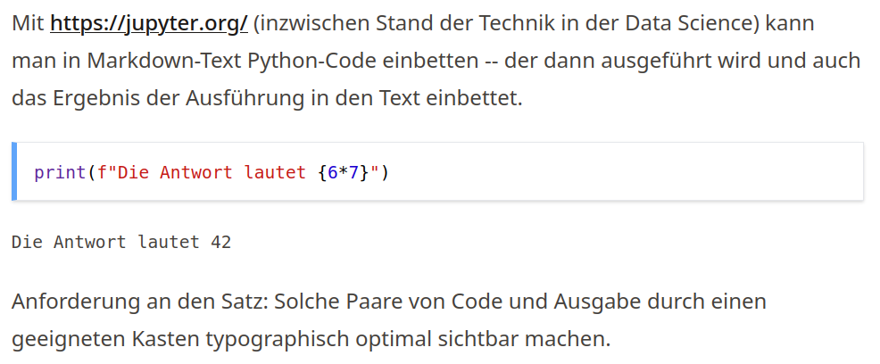Click the closing parenthesis ending the code
The image size is (880, 364).
point(385,173)
